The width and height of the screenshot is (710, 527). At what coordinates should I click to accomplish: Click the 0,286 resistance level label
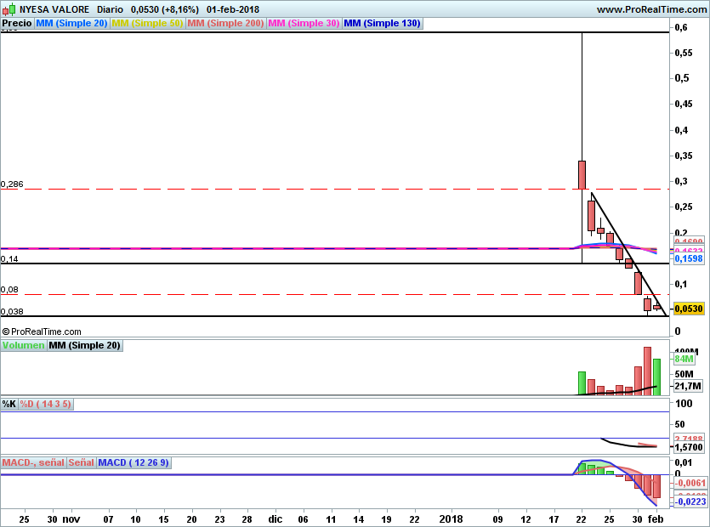[11, 184]
